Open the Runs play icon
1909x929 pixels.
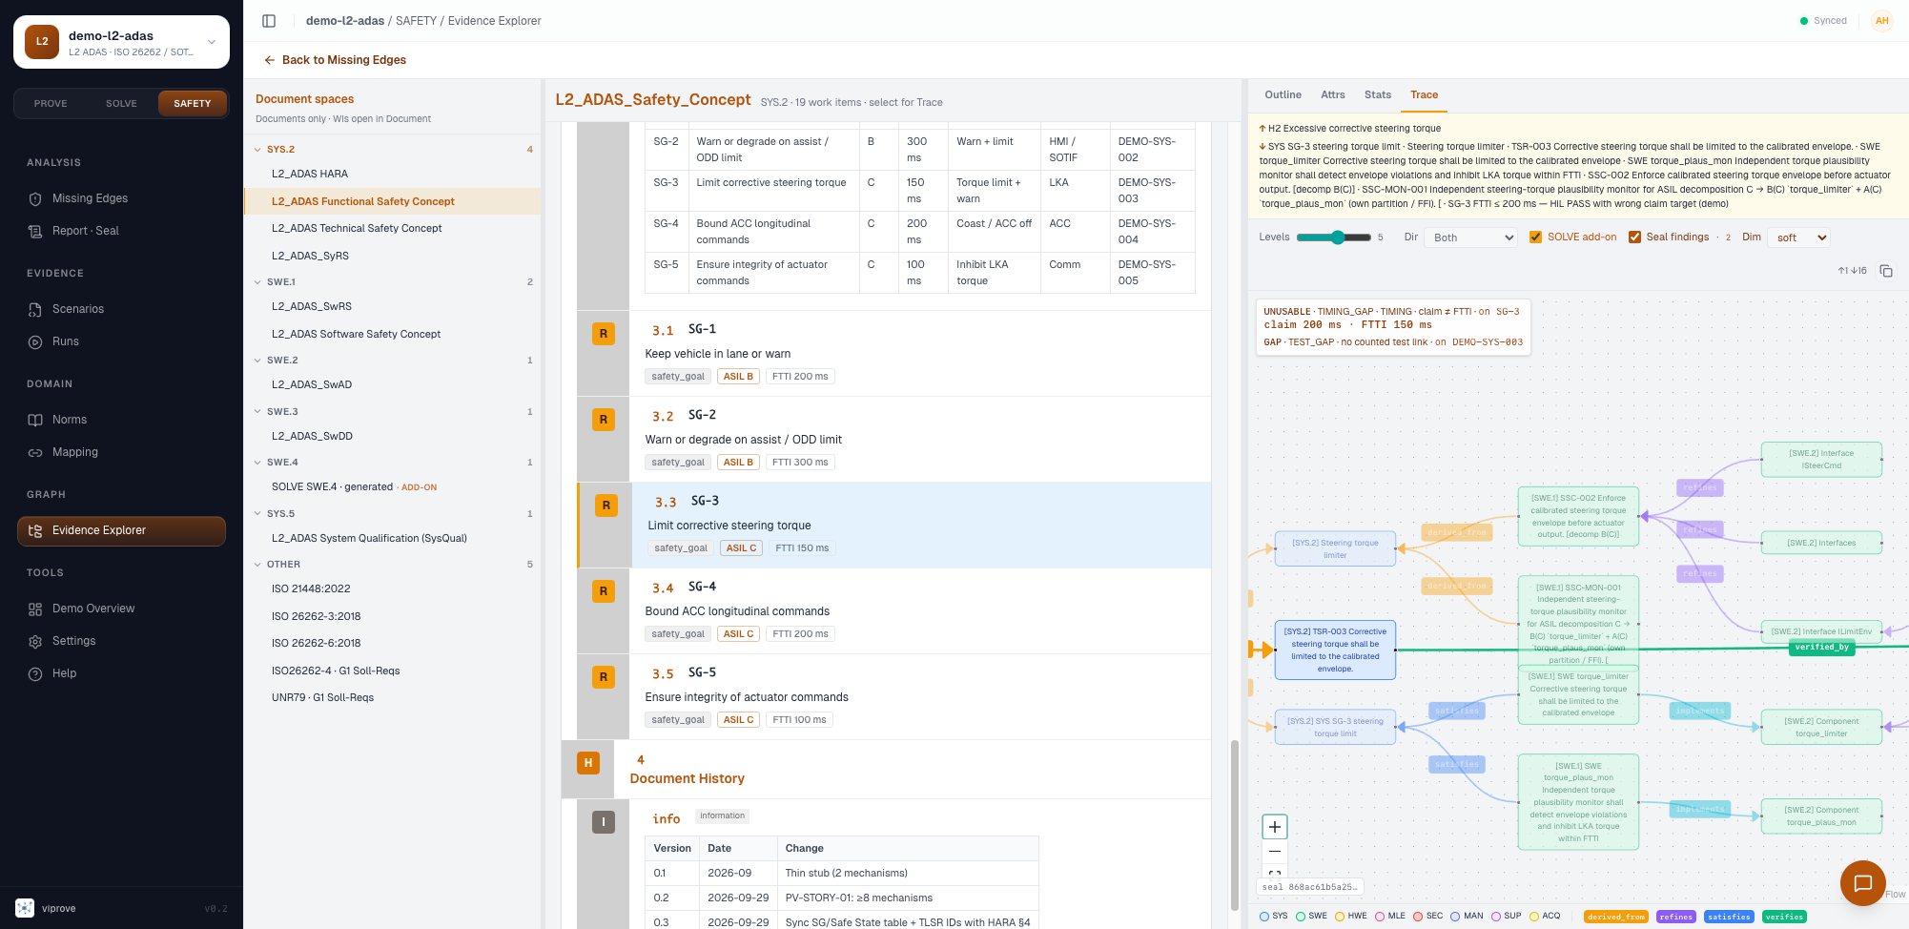[x=35, y=341]
